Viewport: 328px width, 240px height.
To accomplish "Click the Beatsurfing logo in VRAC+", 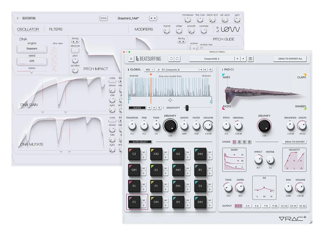I will (x=148, y=59).
